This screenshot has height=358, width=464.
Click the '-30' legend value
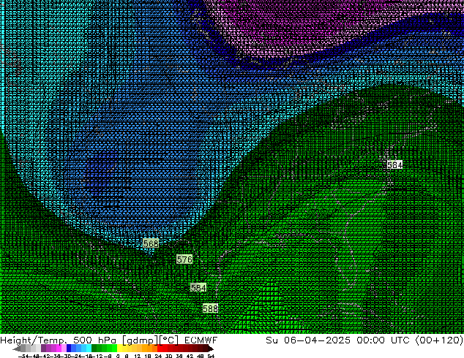67,356
